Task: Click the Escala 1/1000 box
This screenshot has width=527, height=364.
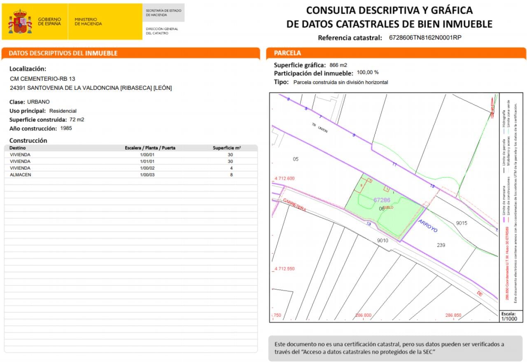Action: click(511, 316)
